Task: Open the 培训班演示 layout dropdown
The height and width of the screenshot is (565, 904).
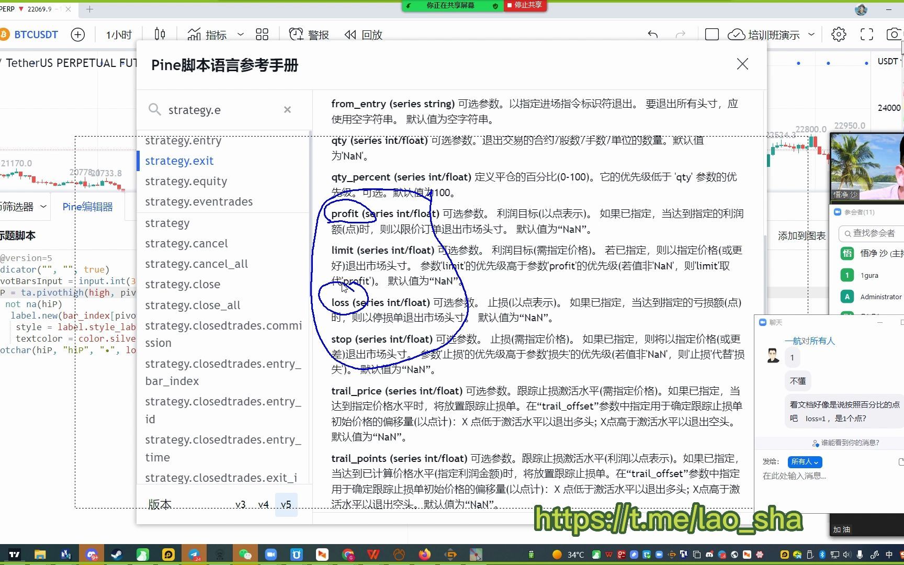Action: (812, 35)
